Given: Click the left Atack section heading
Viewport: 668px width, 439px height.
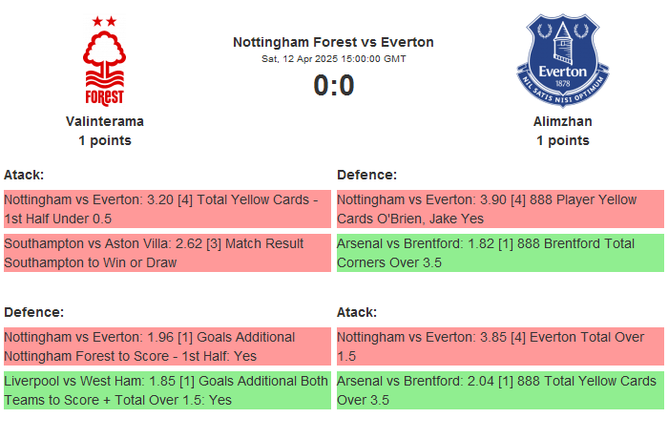Looking at the screenshot, I should pyautogui.click(x=24, y=175).
